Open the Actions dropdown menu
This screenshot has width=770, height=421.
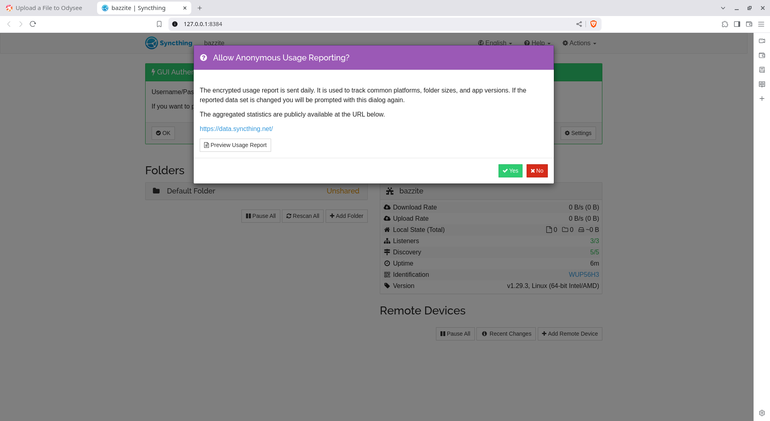(580, 43)
